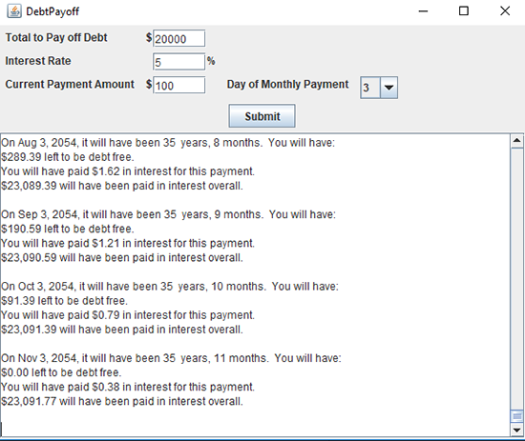Click the 'Day of Monthly Payment' label
Image resolution: width=525 pixels, height=441 pixels.
click(287, 84)
